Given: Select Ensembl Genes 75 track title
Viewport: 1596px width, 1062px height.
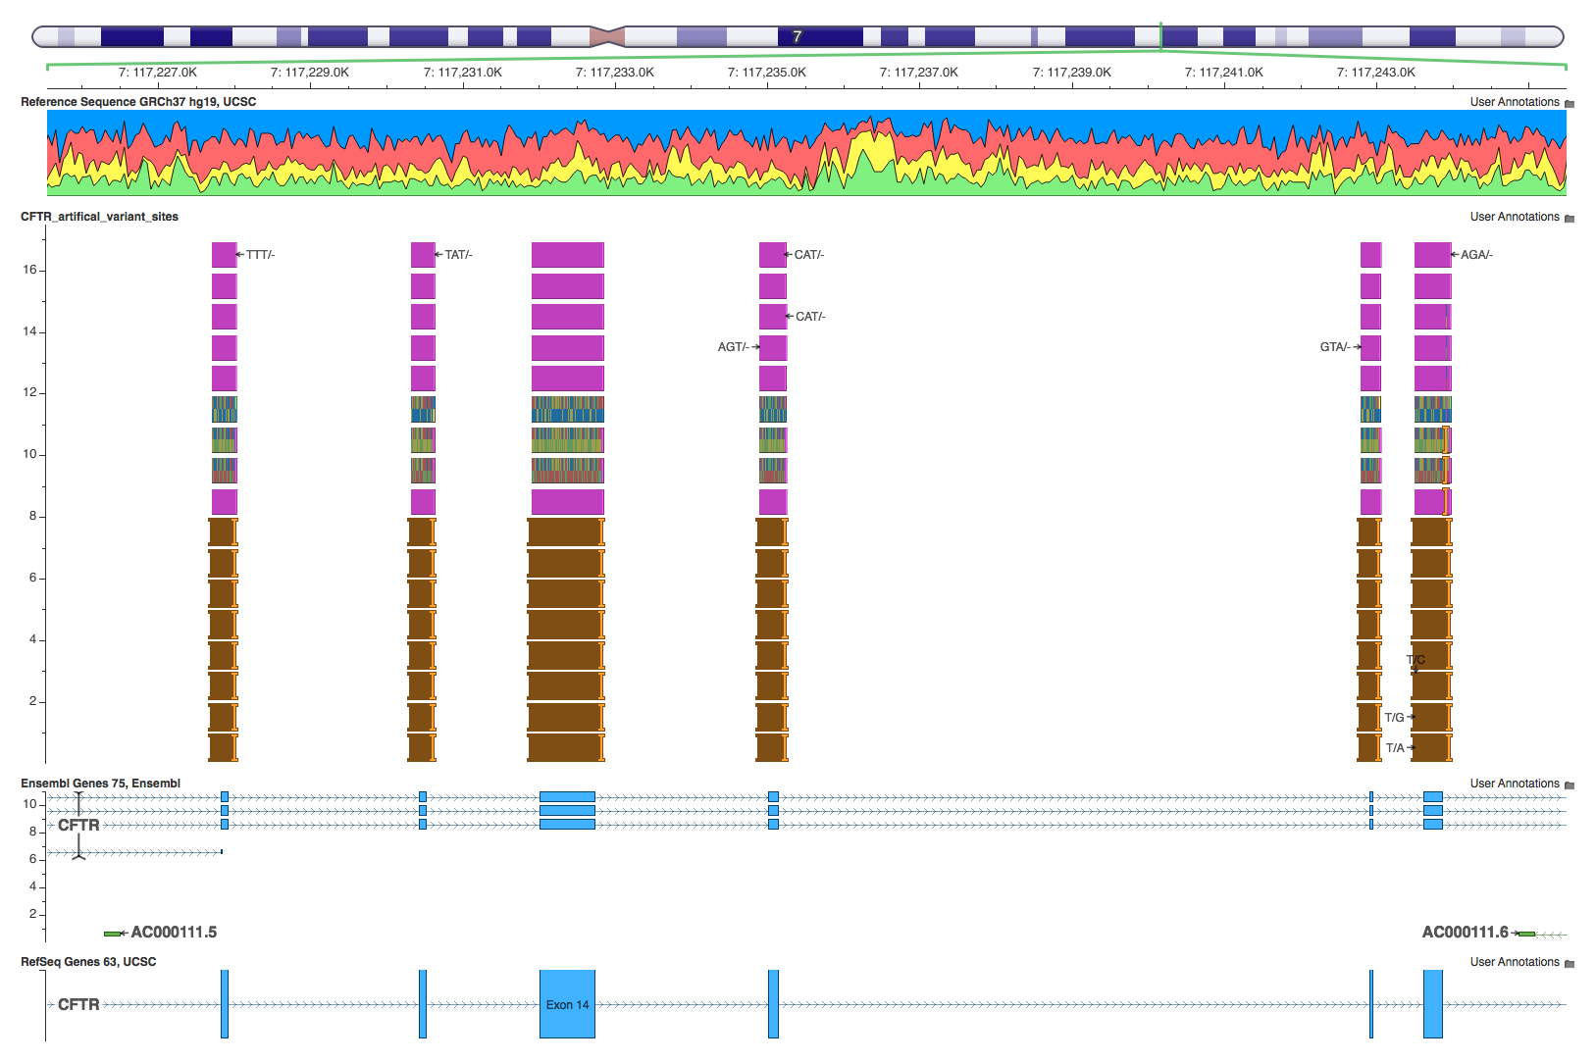Looking at the screenshot, I should pos(100,783).
